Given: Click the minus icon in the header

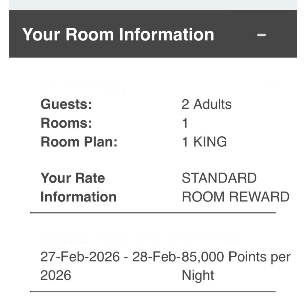Looking at the screenshot, I should point(261,35).
